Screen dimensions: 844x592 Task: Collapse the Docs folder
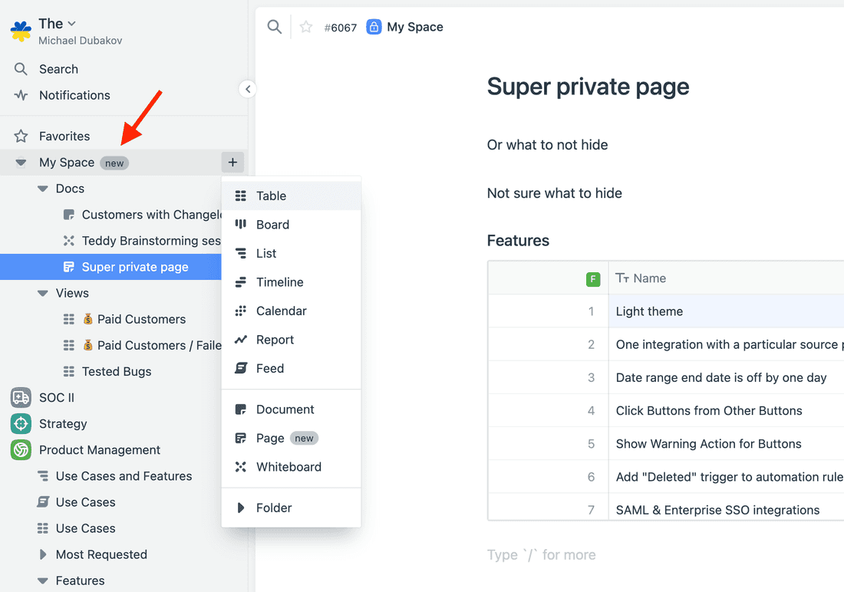[43, 189]
